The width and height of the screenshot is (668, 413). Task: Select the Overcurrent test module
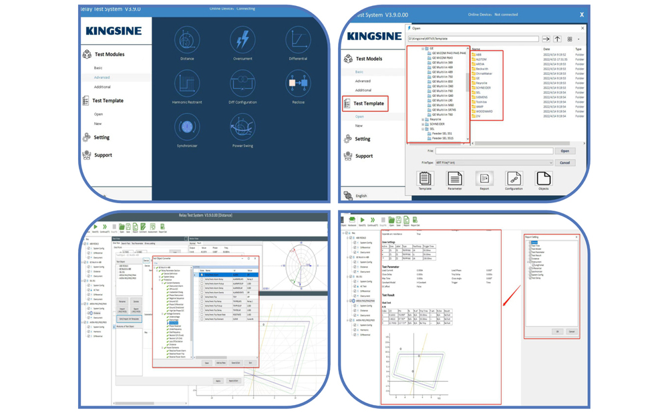coord(242,40)
